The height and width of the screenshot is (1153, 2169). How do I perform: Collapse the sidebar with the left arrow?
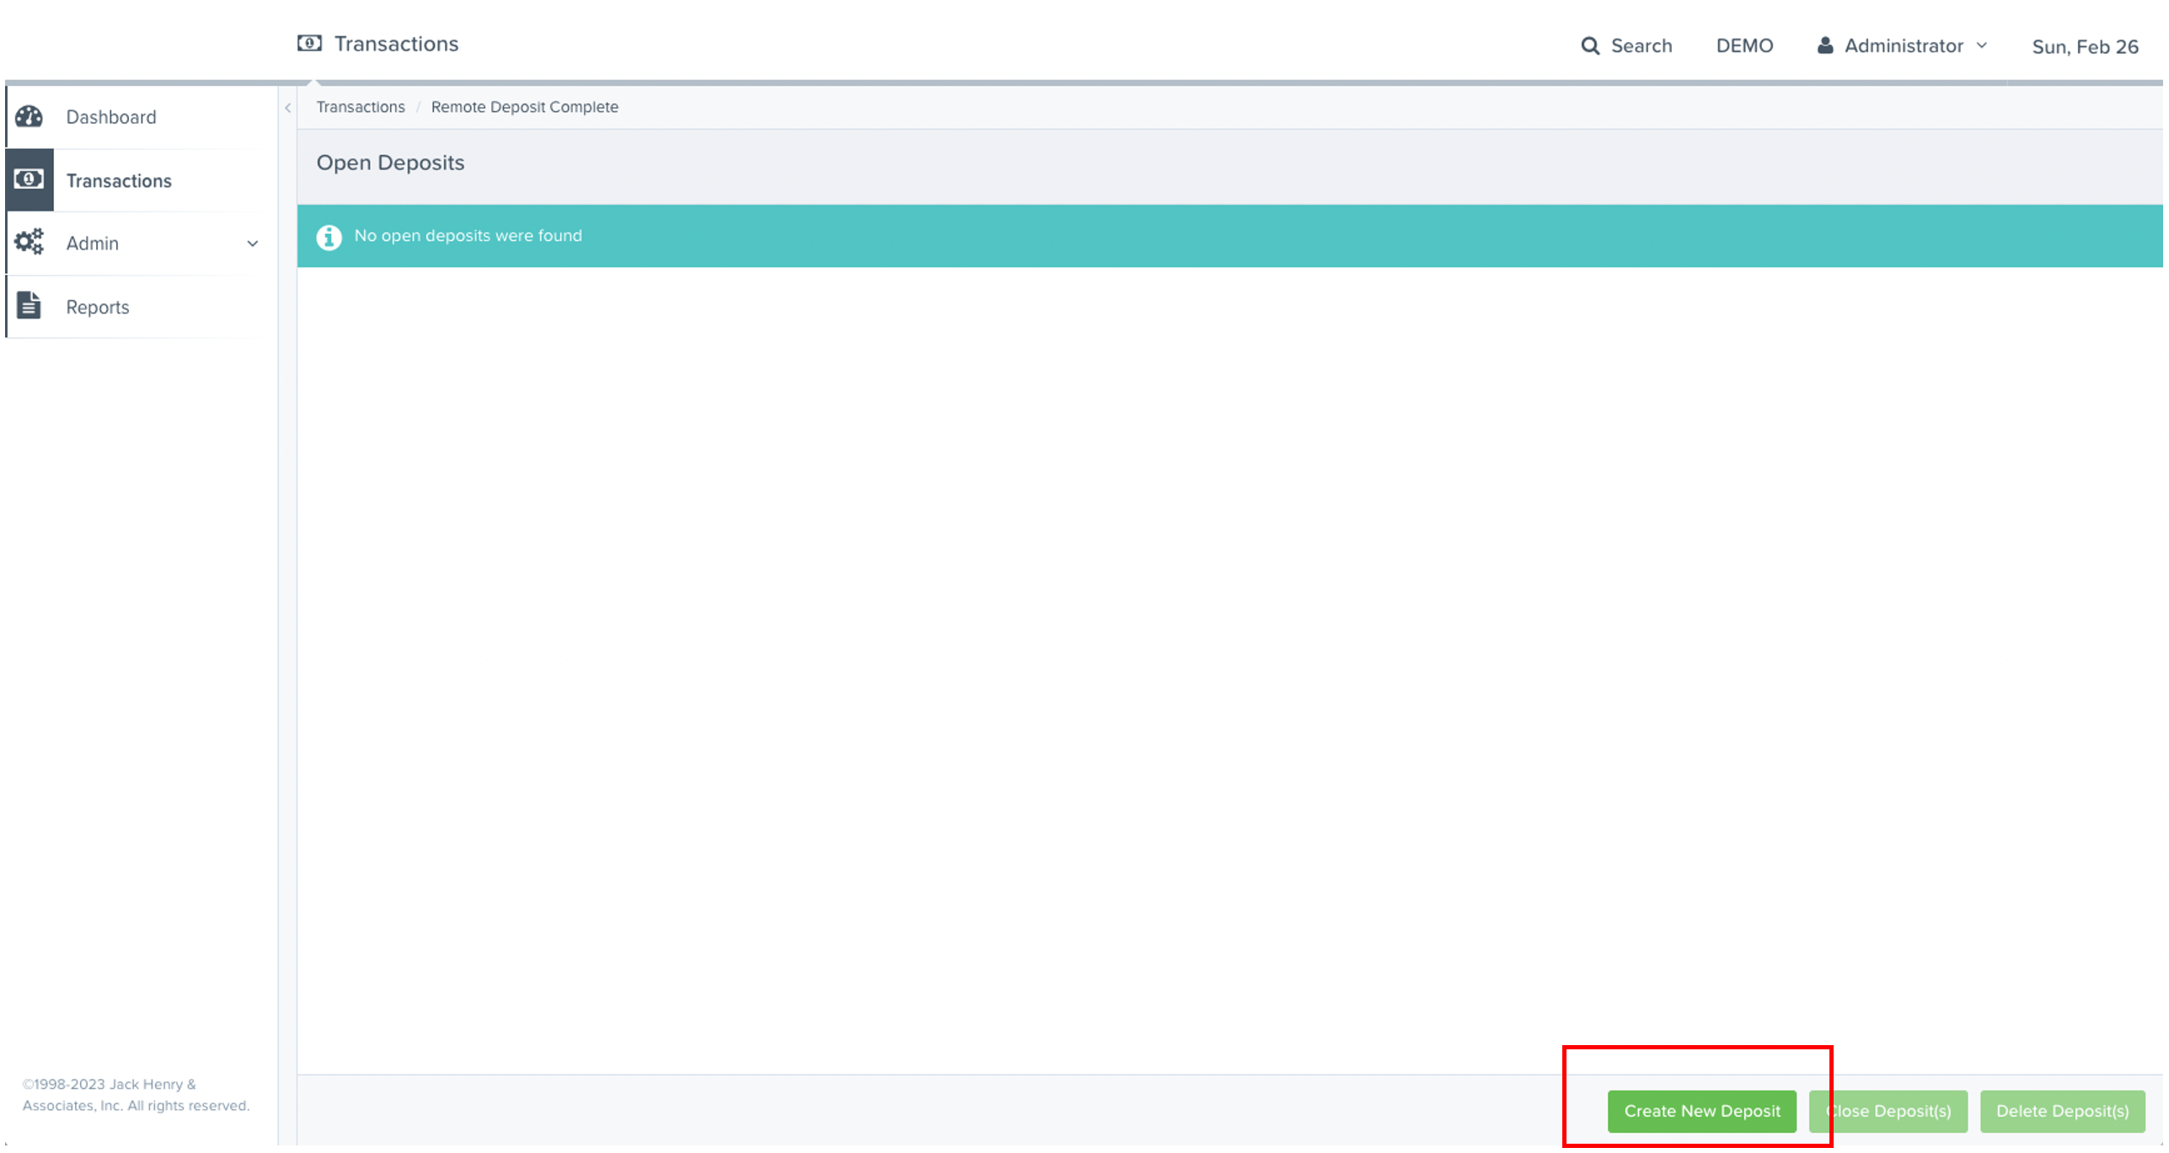point(289,107)
